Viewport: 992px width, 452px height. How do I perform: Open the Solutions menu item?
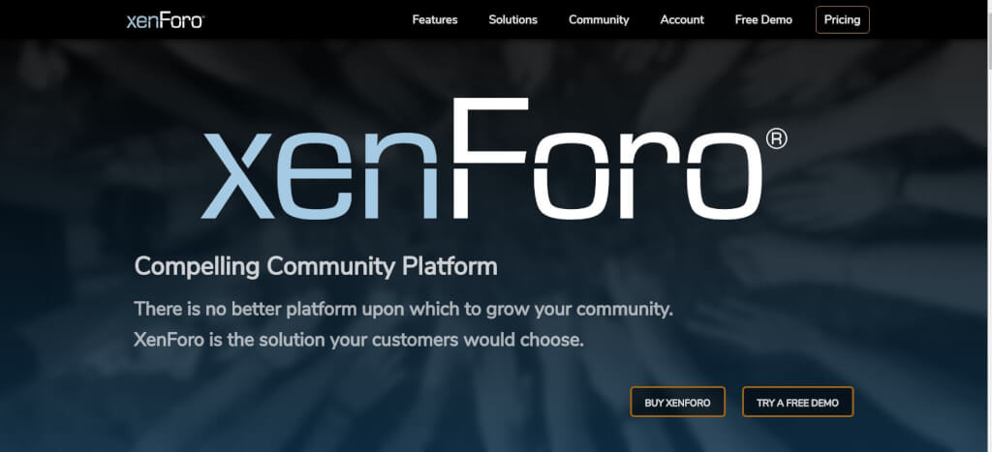[x=512, y=19]
